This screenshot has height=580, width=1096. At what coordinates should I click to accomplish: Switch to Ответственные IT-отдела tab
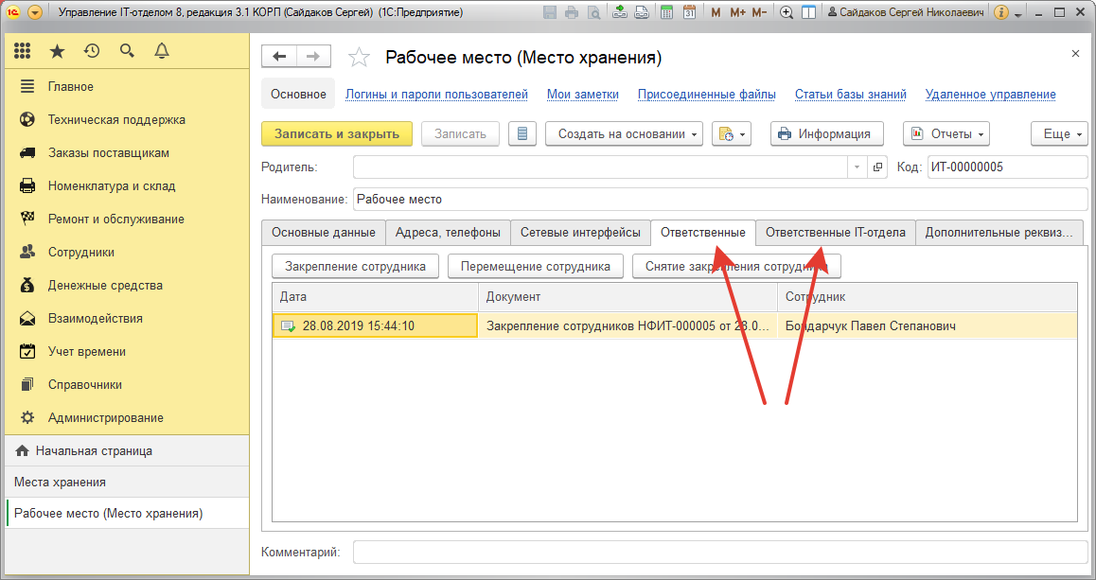point(836,232)
